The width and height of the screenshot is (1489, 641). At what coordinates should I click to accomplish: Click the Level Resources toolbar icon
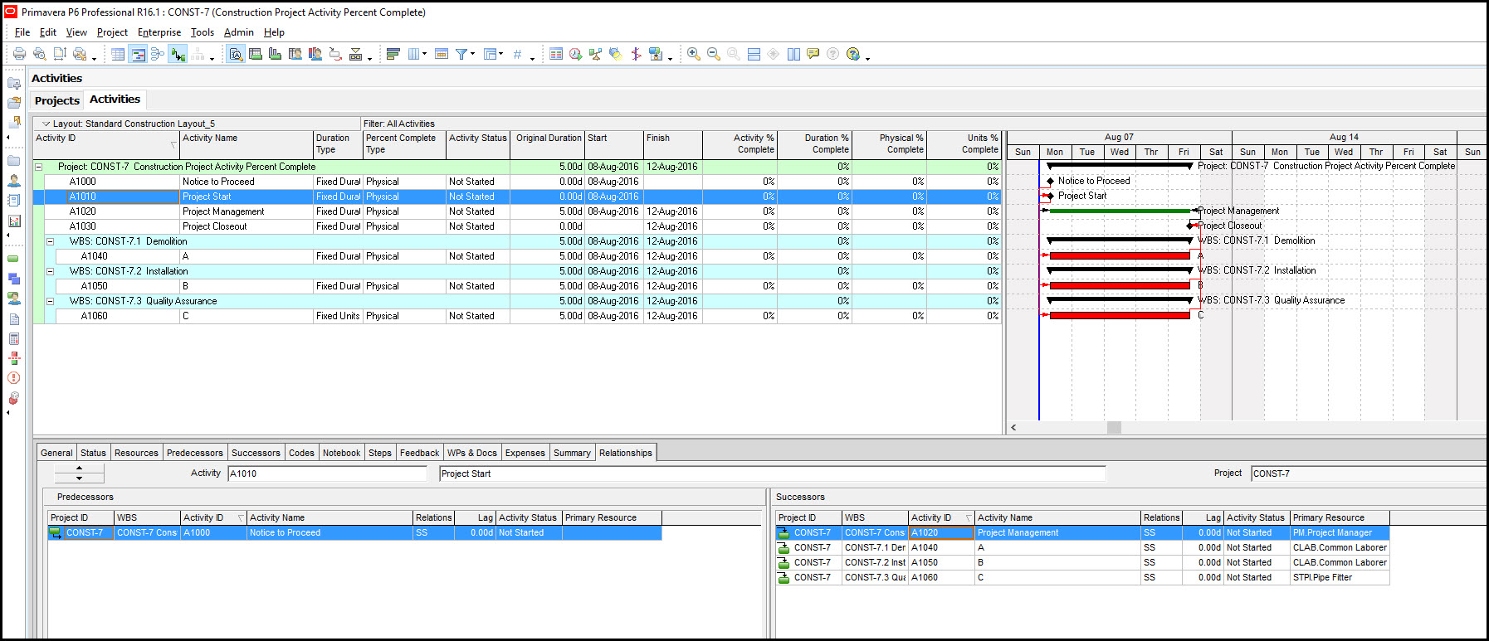[595, 54]
